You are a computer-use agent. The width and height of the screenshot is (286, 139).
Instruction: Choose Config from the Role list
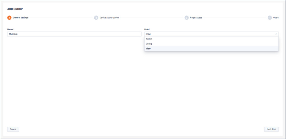tap(212, 44)
